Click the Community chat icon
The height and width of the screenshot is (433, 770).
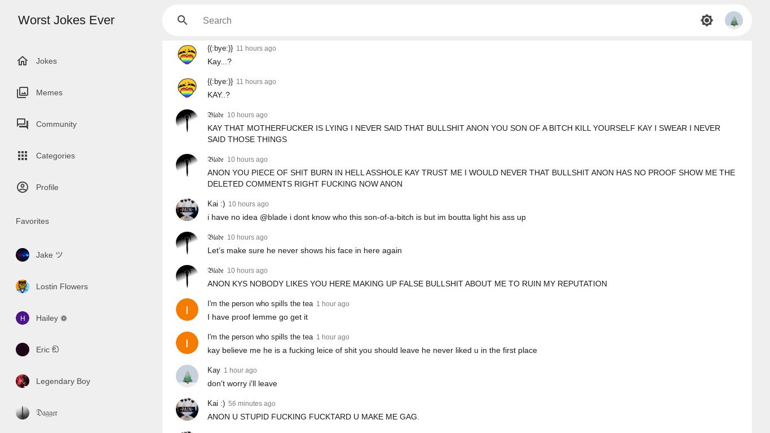pyautogui.click(x=23, y=124)
